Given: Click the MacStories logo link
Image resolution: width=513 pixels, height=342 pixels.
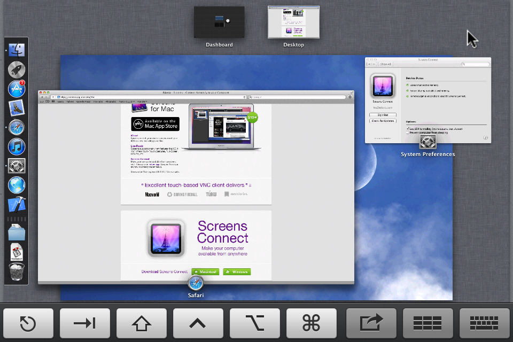Looking at the screenshot, I should pos(236,194).
